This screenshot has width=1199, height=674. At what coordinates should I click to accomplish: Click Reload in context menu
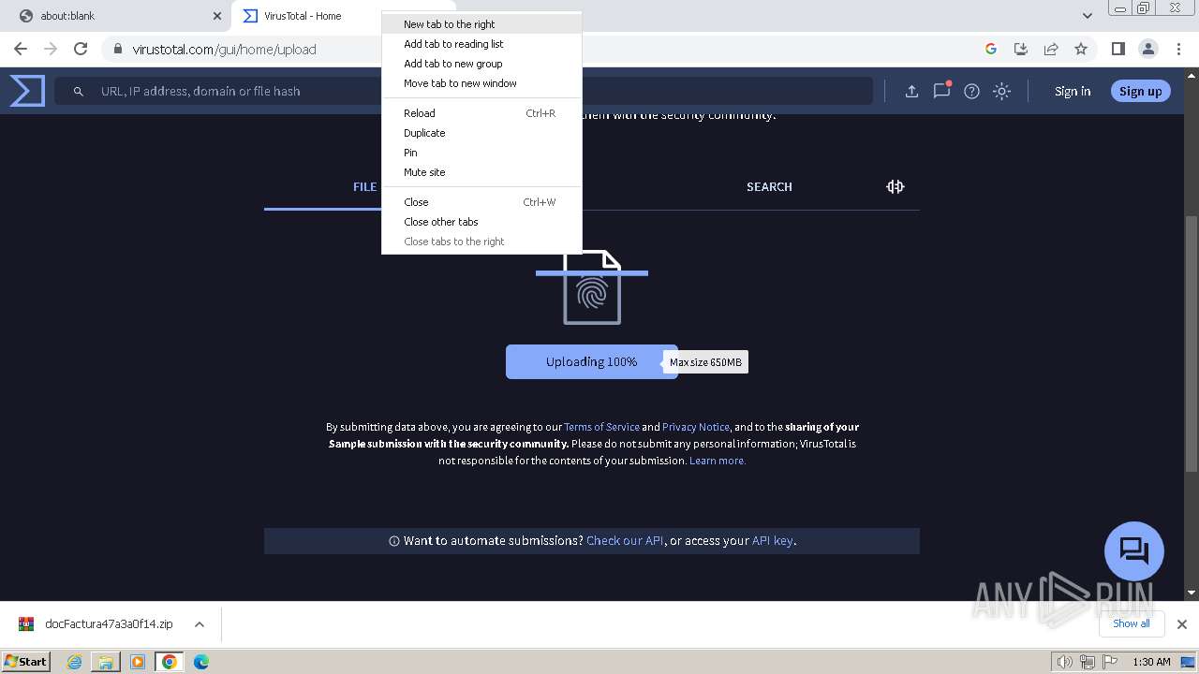pyautogui.click(x=481, y=113)
